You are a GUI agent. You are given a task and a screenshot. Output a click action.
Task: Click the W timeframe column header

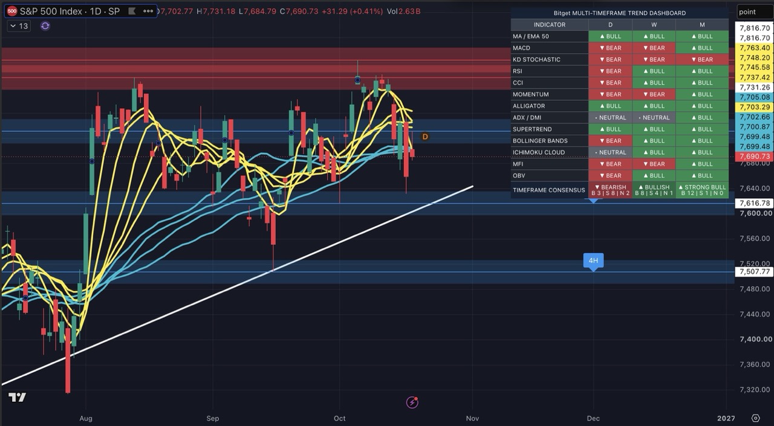coord(654,25)
